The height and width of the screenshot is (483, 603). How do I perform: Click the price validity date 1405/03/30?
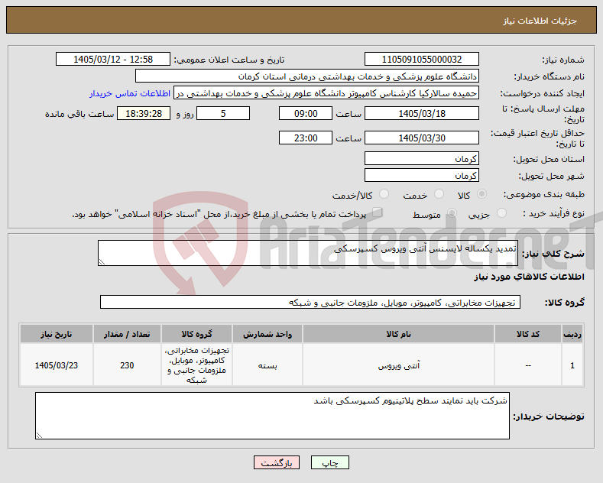pyautogui.click(x=422, y=138)
